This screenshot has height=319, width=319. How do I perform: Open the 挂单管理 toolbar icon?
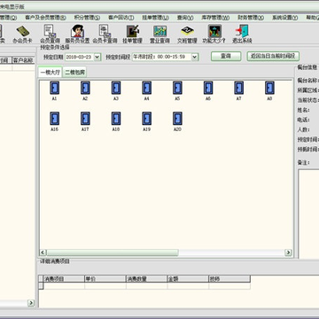pyautogui.click(x=132, y=34)
